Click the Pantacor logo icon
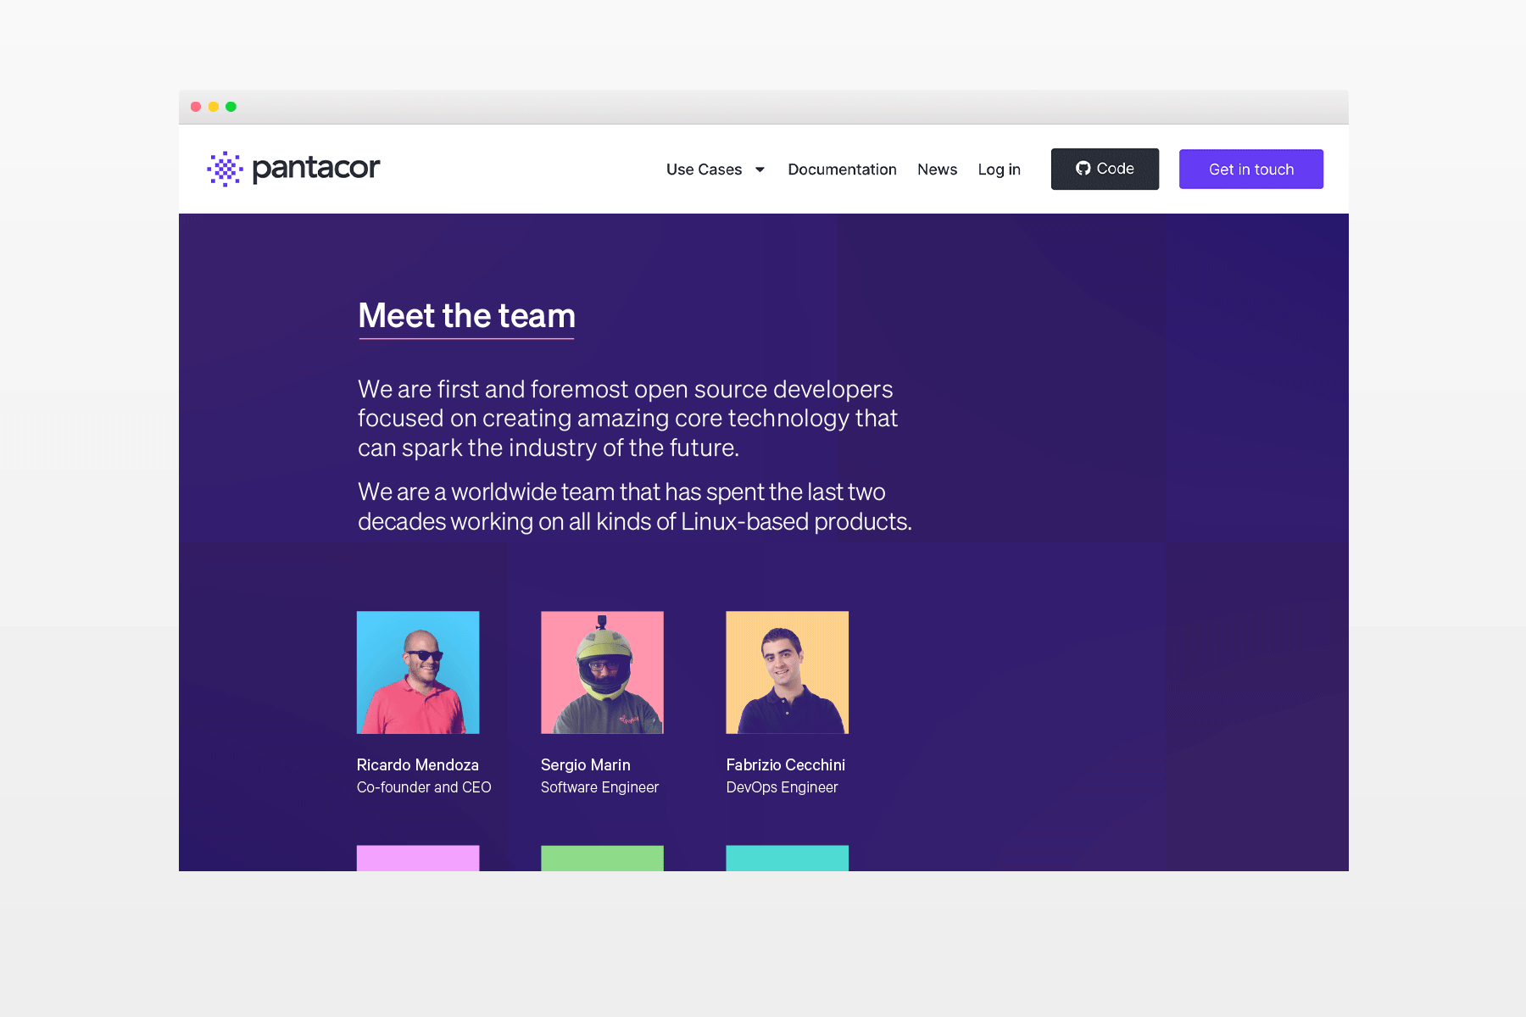Image resolution: width=1526 pixels, height=1017 pixels. tap(225, 169)
